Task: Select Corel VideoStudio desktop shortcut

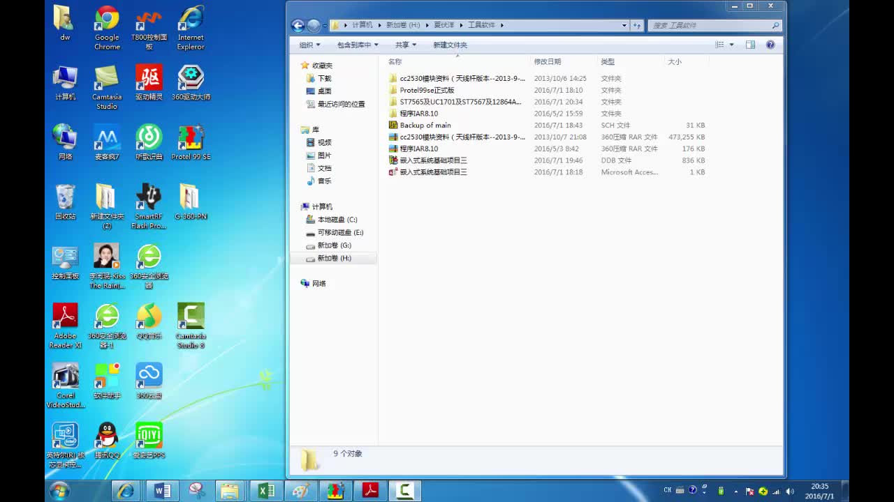Action: click(65, 386)
